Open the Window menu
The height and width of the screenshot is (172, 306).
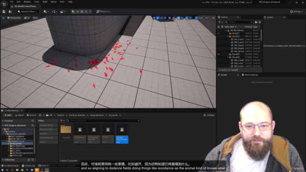pyautogui.click(x=27, y=2)
